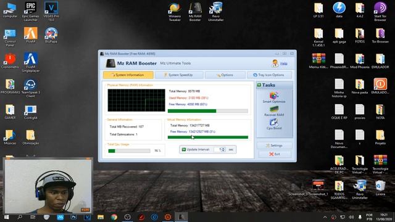395x222 pixels.
Task: Click the Update Interval value field
Action: pyautogui.click(x=217, y=149)
